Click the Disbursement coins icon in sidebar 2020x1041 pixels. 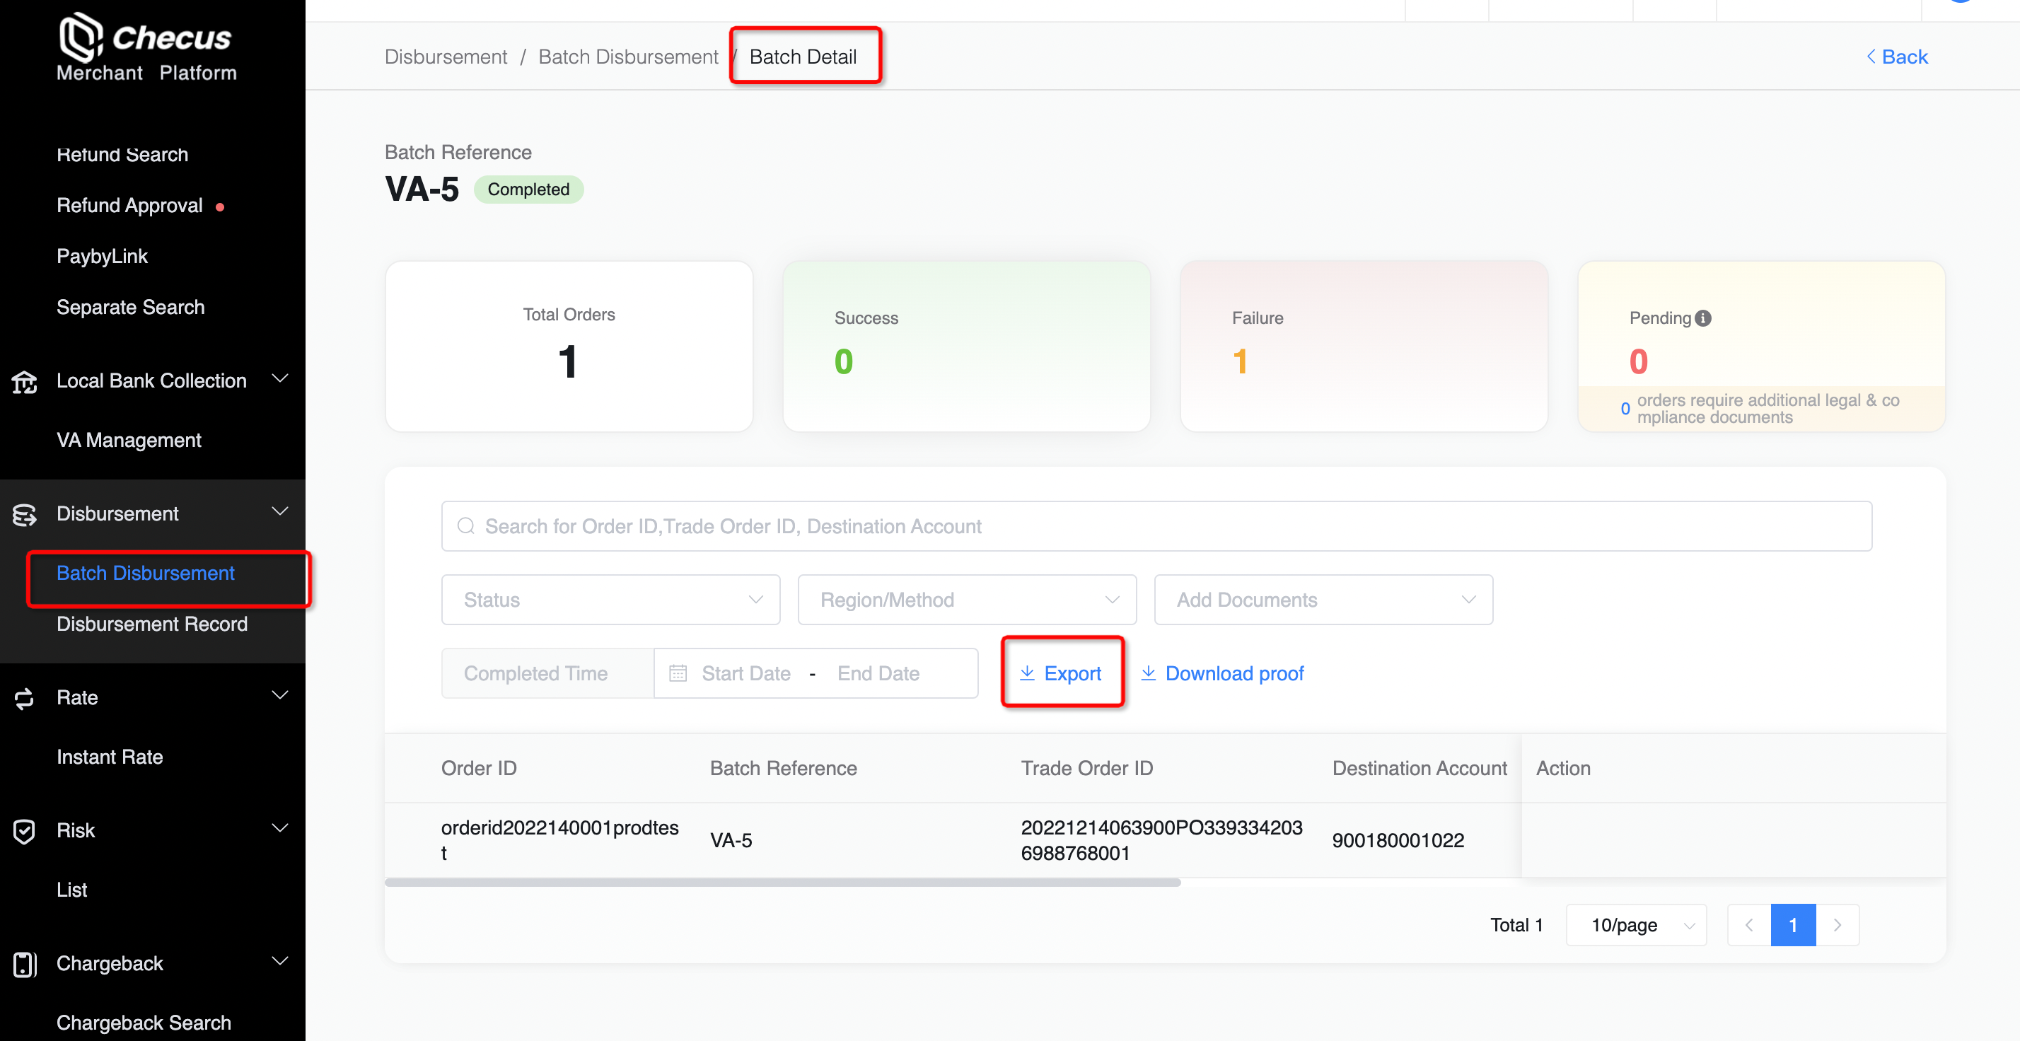pyautogui.click(x=24, y=514)
